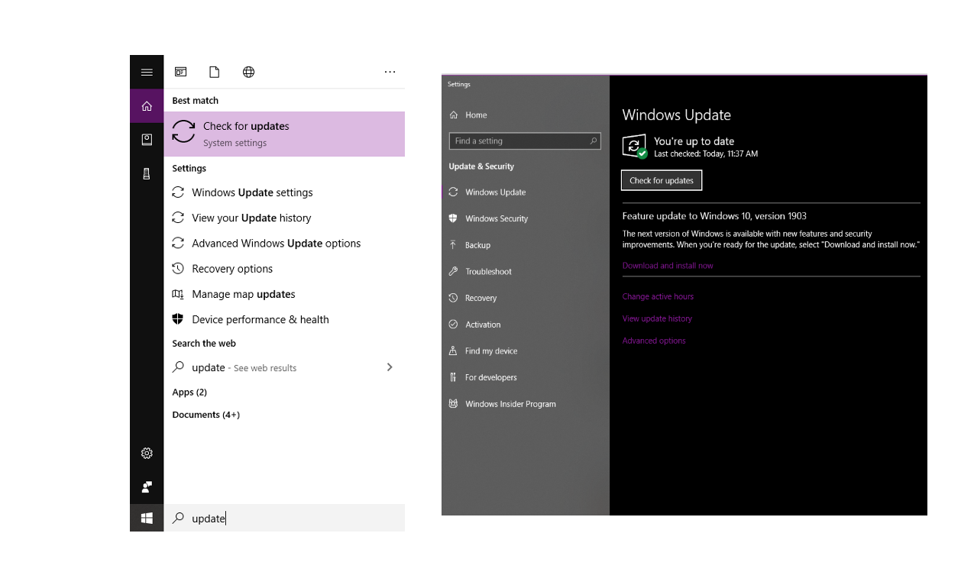Open the settings gear in search sidebar

[147, 454]
